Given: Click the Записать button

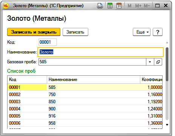Looking at the screenshot, I should pos(75,32).
